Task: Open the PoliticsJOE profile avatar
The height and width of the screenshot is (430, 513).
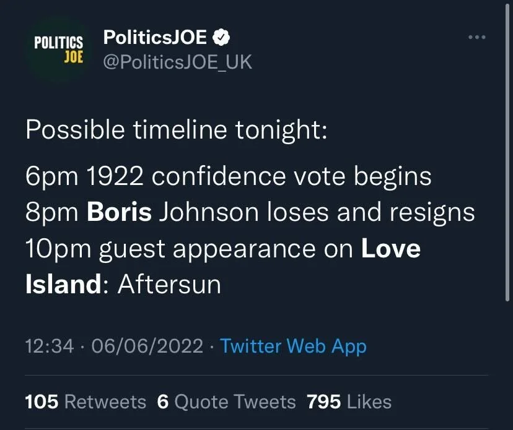Action: pyautogui.click(x=59, y=49)
